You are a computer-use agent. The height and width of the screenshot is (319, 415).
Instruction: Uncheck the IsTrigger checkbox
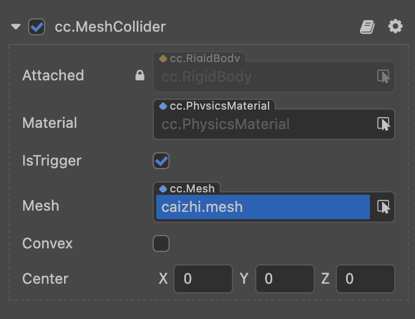(x=161, y=161)
